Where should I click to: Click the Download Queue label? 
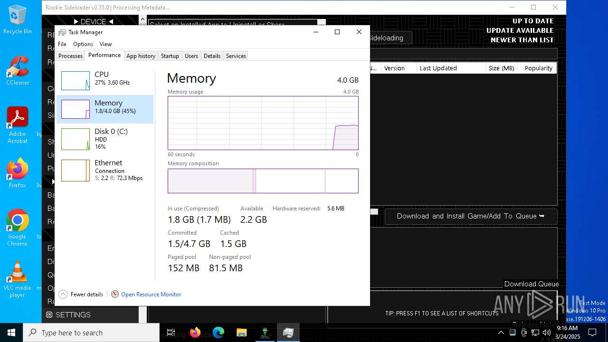(x=532, y=284)
